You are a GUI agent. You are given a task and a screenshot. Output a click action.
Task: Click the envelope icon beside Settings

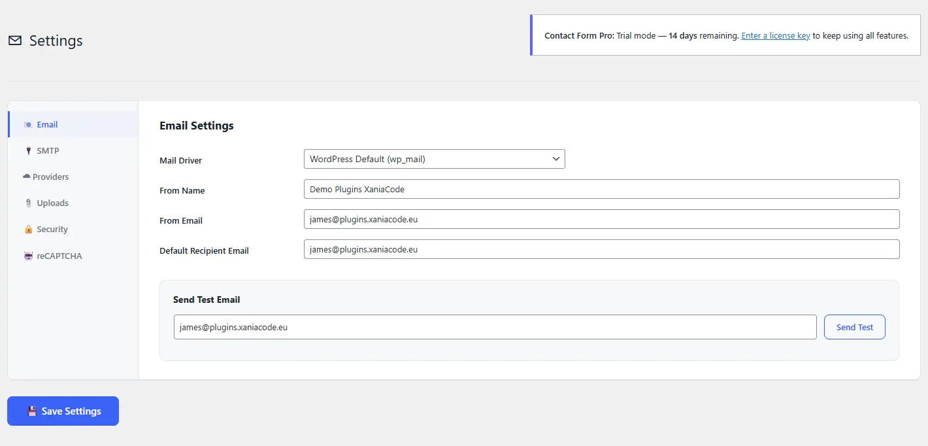click(x=15, y=41)
